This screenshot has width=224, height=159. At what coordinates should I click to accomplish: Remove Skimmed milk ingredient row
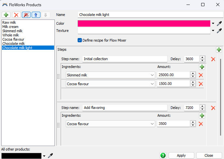pos(201,75)
